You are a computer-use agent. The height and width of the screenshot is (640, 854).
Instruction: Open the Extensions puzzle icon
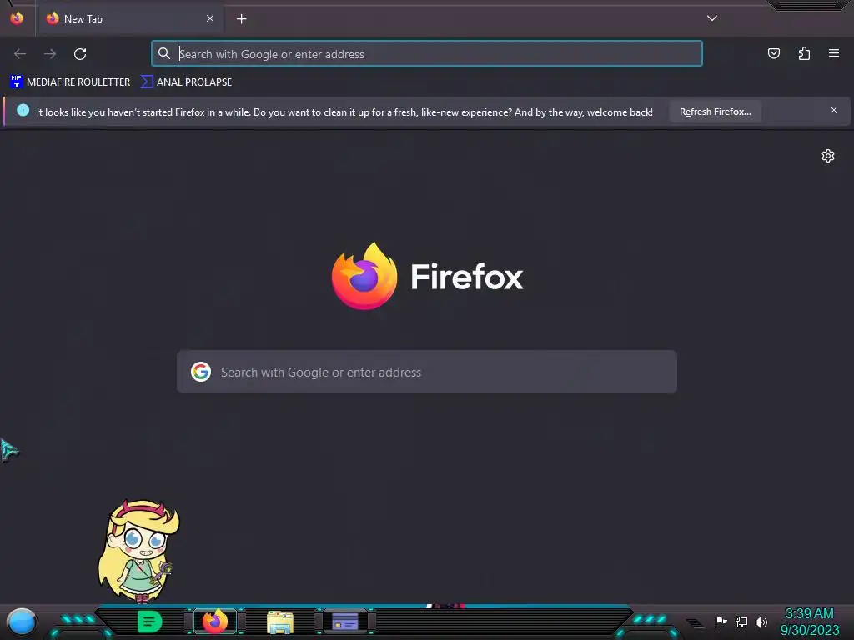pos(804,53)
